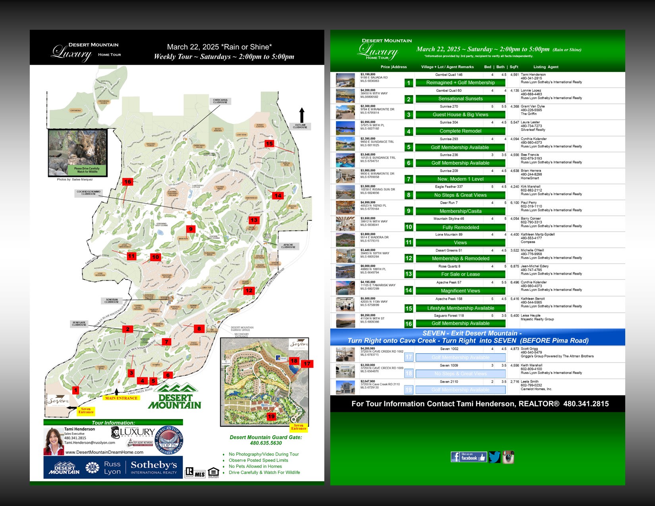The width and height of the screenshot is (655, 506).
Task: Click the Equal Housing Opportunity icon
Action: coord(213,472)
